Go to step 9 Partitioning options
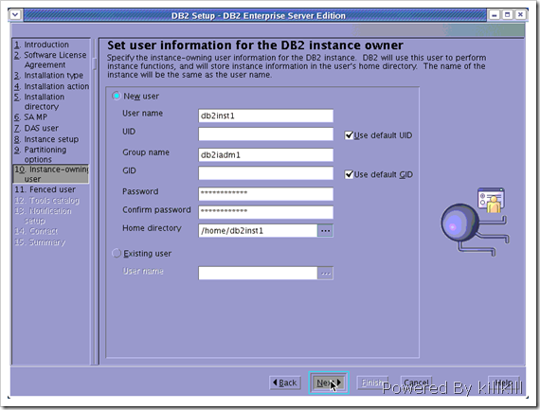540x410 pixels. pos(41,154)
